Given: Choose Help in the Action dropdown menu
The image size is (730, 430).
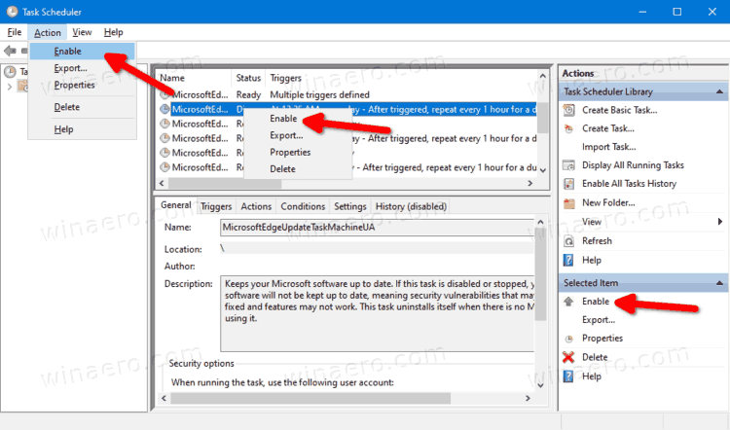Looking at the screenshot, I should [83, 129].
